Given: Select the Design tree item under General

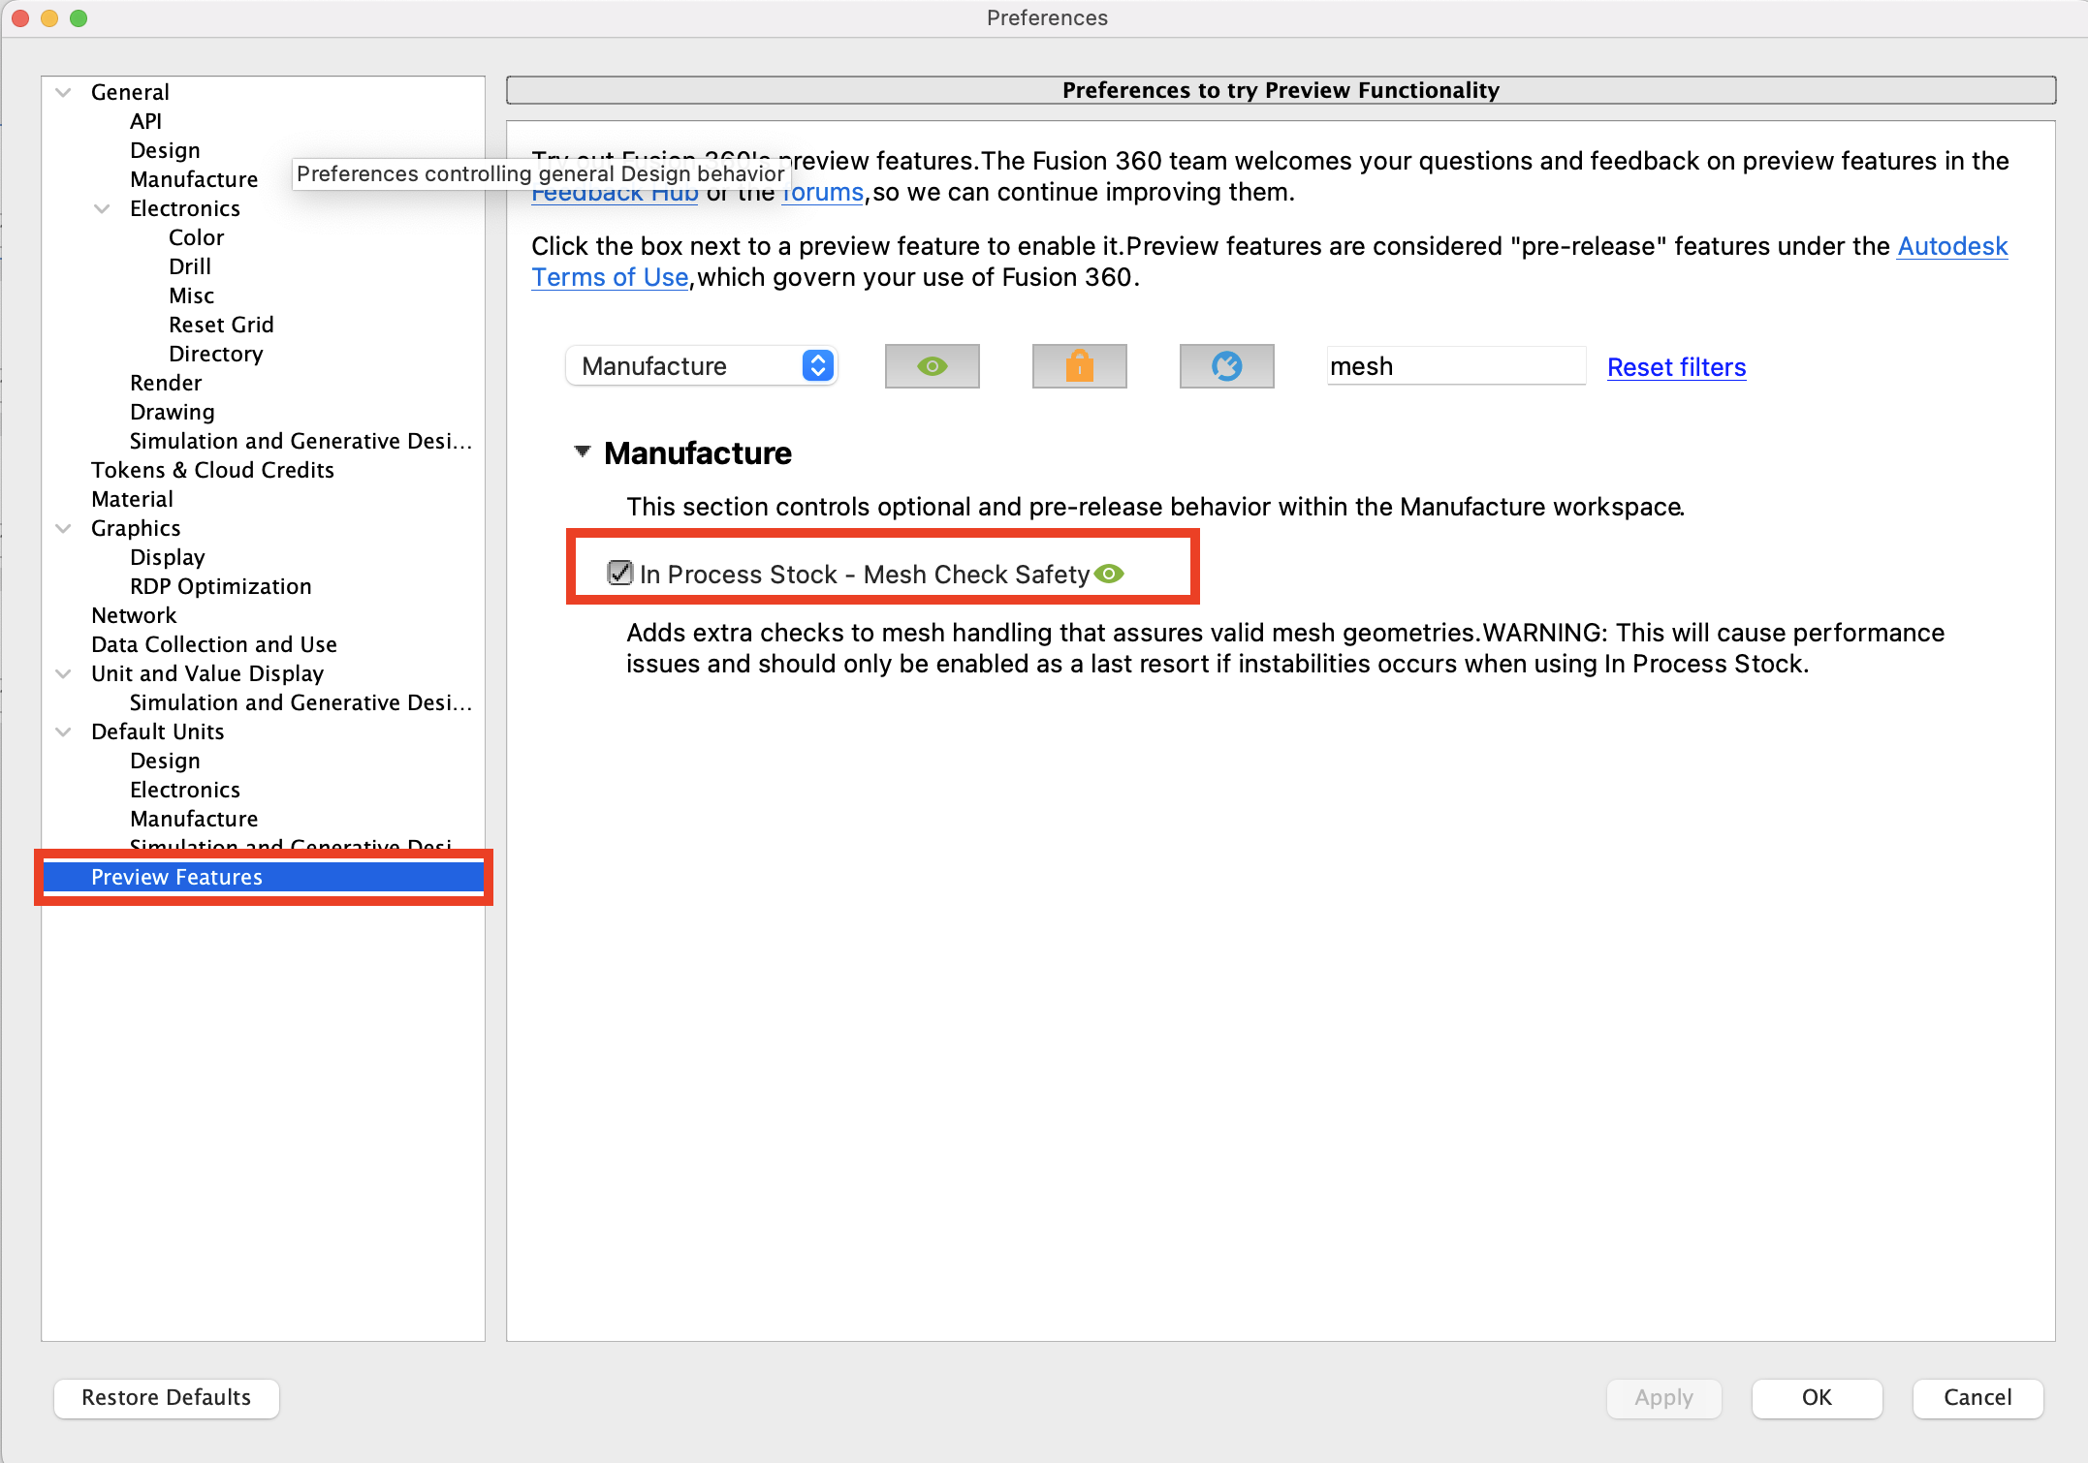Looking at the screenshot, I should click(x=165, y=150).
